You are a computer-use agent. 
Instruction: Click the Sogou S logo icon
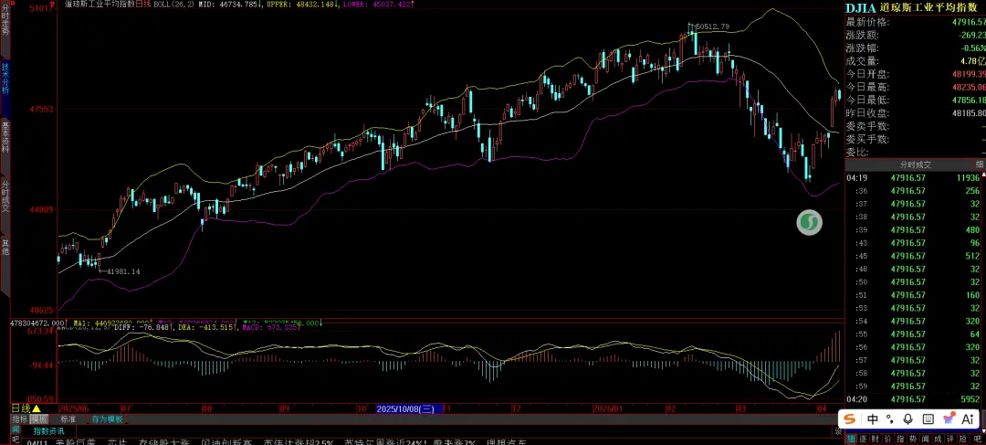click(850, 419)
